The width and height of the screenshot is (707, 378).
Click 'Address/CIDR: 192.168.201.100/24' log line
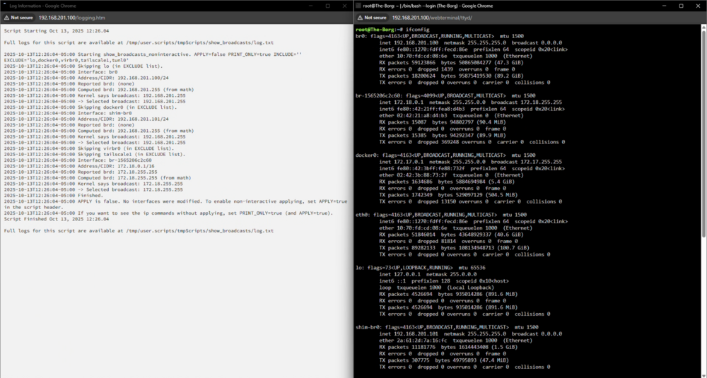(x=86, y=78)
